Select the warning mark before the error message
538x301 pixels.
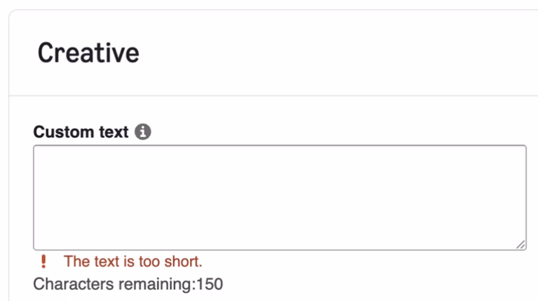click(44, 261)
